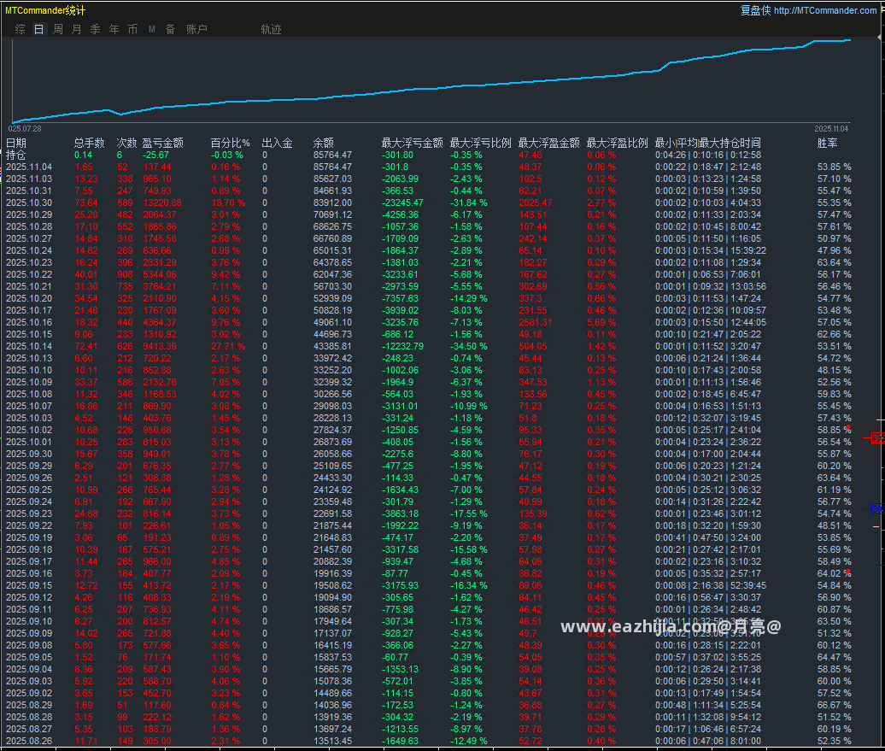
Task: Open the 周 weekly tab
Action: pos(57,29)
